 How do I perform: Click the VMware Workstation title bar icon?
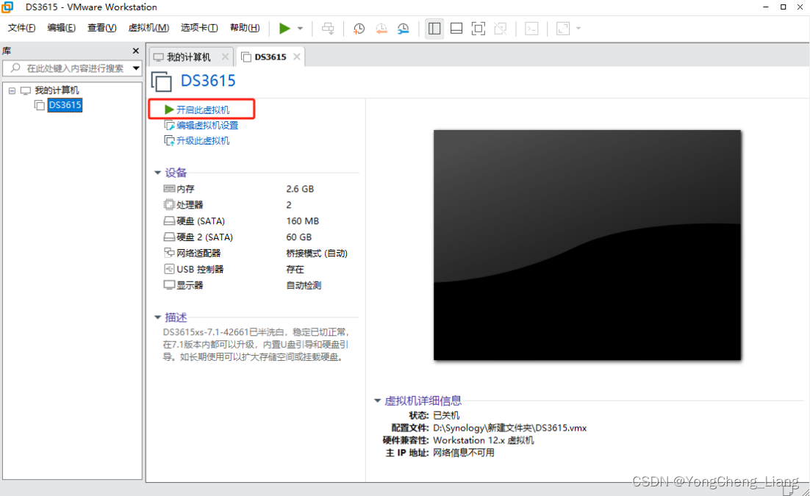pyautogui.click(x=7, y=7)
